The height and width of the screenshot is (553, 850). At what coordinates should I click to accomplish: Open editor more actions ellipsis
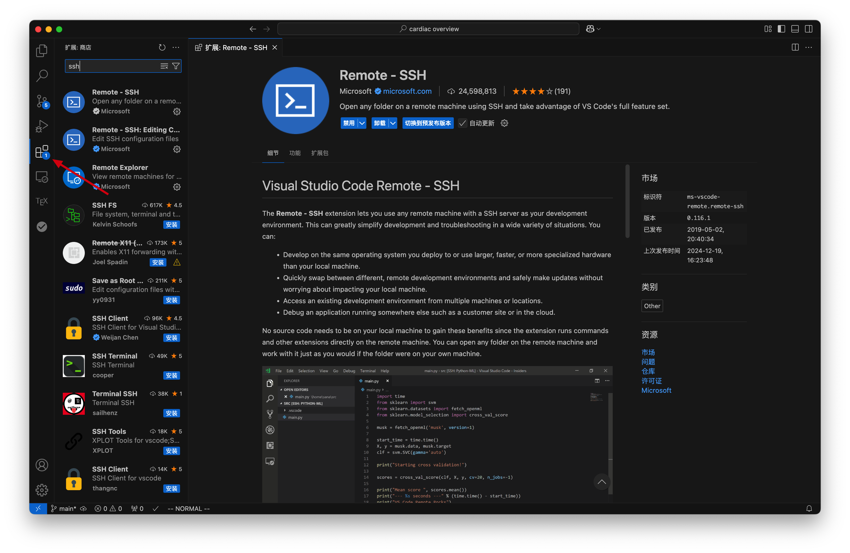809,47
